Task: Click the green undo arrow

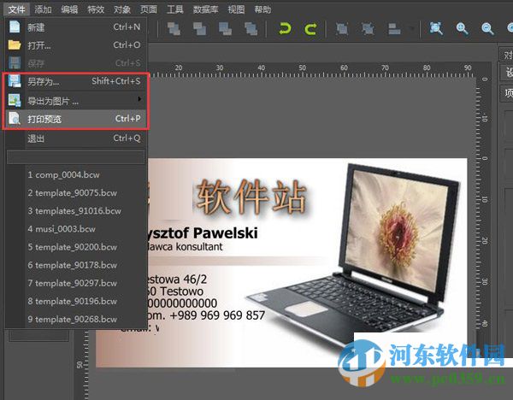Action: pyautogui.click(x=285, y=29)
